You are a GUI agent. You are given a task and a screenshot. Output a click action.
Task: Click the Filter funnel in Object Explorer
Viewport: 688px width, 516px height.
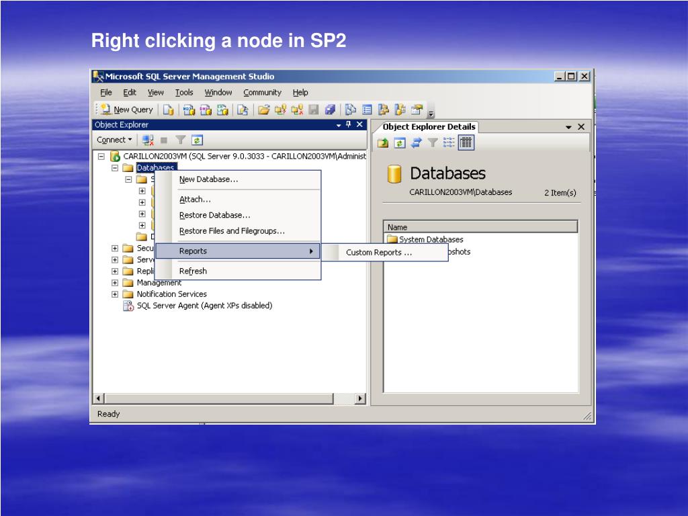click(180, 140)
